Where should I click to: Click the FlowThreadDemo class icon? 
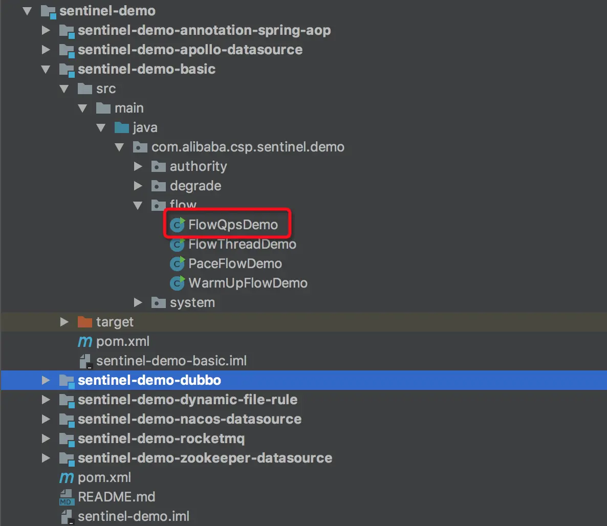pyautogui.click(x=177, y=244)
